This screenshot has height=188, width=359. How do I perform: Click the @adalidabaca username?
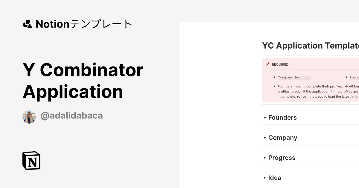point(72,116)
